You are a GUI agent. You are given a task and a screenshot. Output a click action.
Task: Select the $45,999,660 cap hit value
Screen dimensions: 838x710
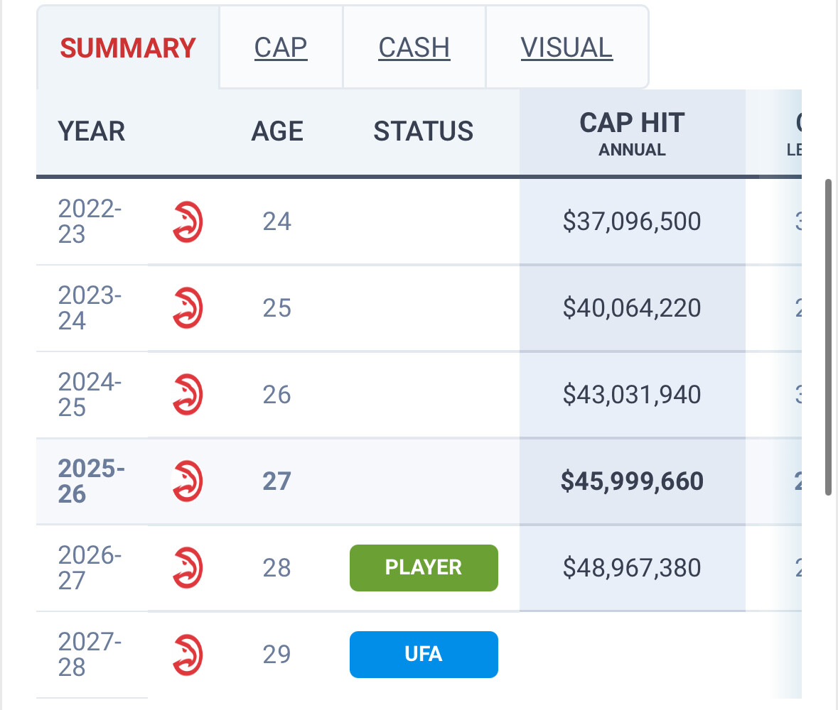(632, 481)
